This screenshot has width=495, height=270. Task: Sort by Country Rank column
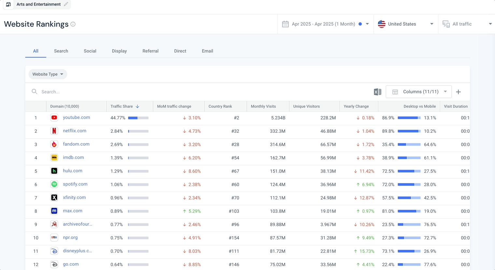coord(220,106)
